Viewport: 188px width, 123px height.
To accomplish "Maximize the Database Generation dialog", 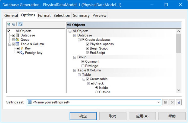I will pyautogui.click(x=166, y=5).
